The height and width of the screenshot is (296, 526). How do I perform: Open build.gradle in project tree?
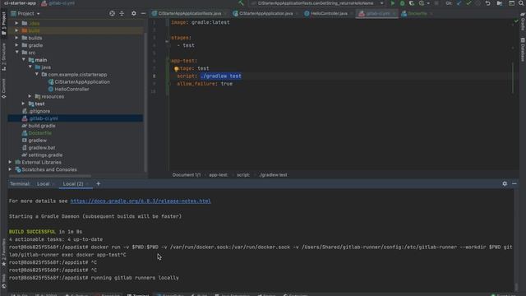[x=42, y=126]
